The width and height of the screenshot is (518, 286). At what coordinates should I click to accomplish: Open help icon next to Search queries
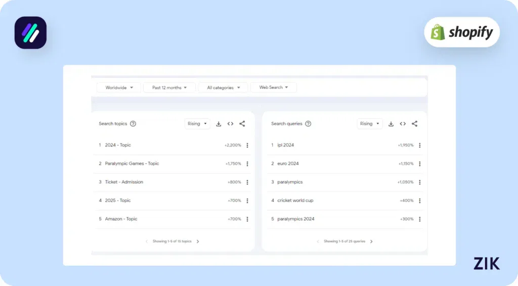(308, 124)
